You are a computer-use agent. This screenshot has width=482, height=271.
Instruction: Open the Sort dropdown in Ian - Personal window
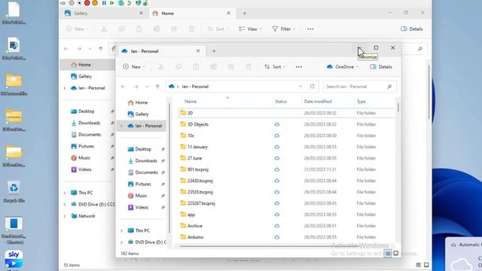[x=275, y=67]
